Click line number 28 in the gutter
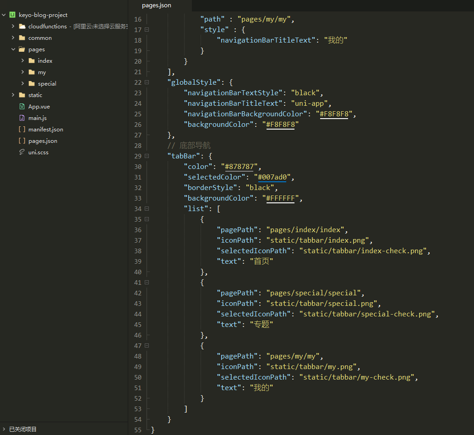 point(138,146)
